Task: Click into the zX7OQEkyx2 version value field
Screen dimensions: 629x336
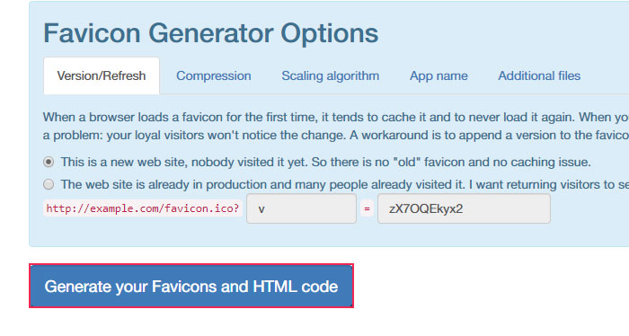Action: pyautogui.click(x=464, y=208)
